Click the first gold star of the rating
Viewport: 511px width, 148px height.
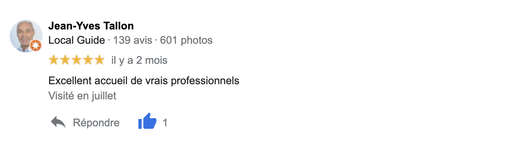pyautogui.click(x=54, y=61)
